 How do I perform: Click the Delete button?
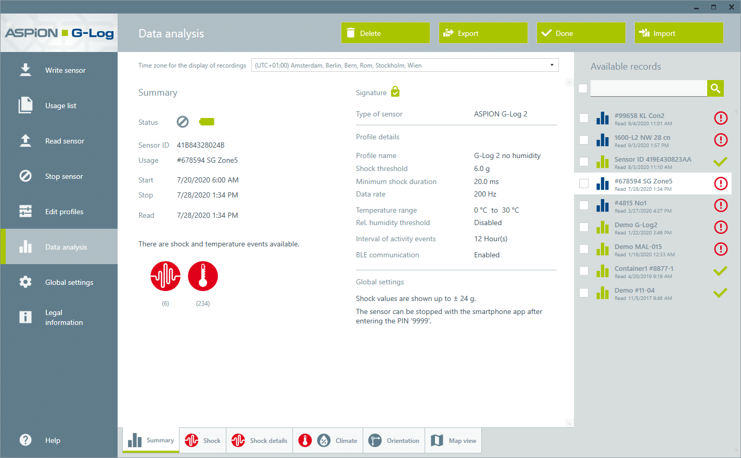point(386,33)
